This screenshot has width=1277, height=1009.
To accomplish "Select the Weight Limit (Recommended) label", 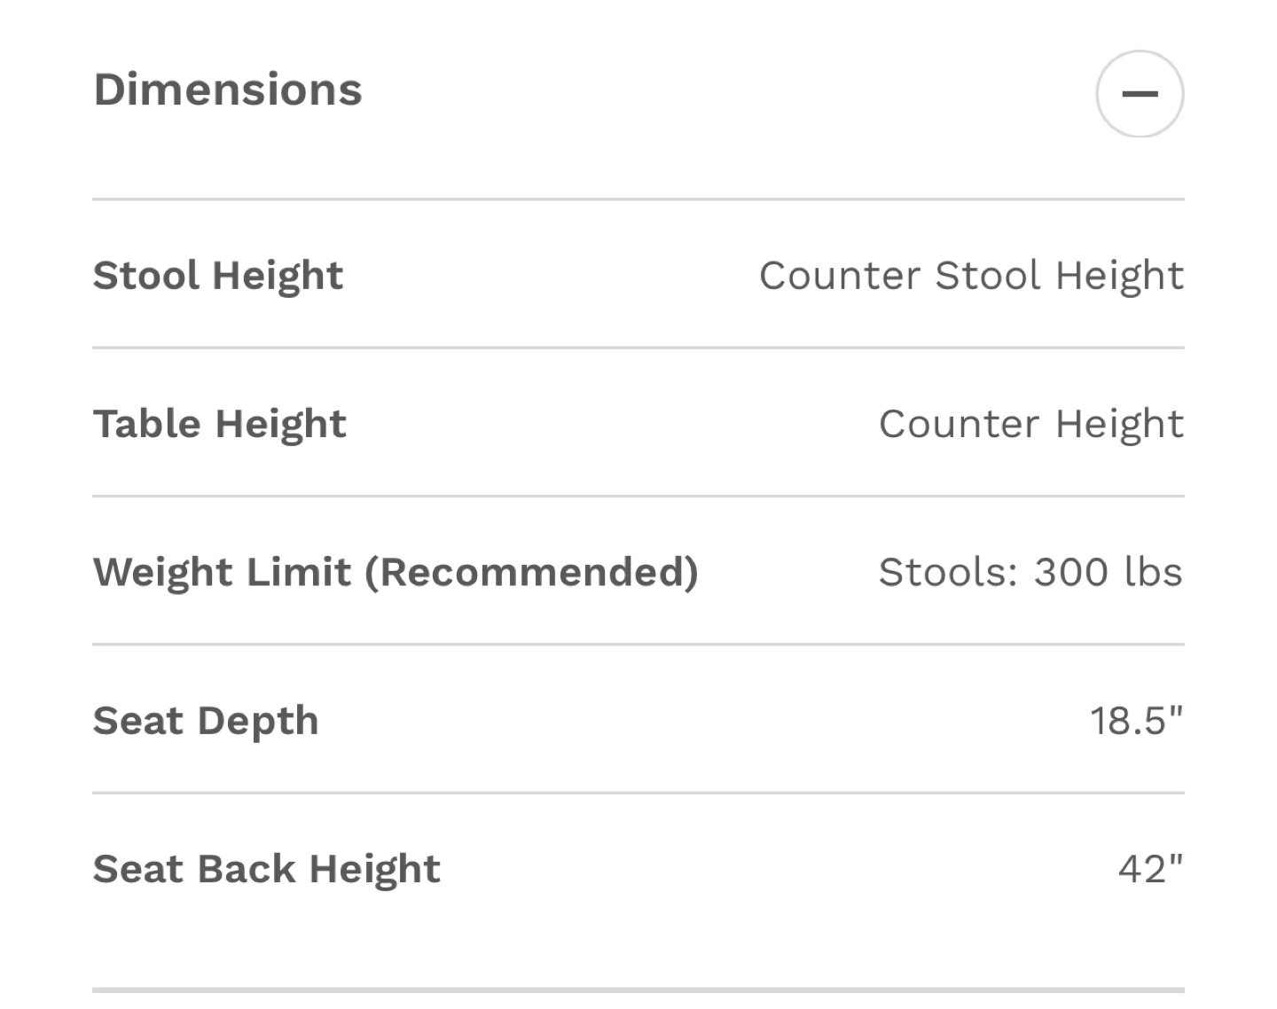I will [x=396, y=572].
